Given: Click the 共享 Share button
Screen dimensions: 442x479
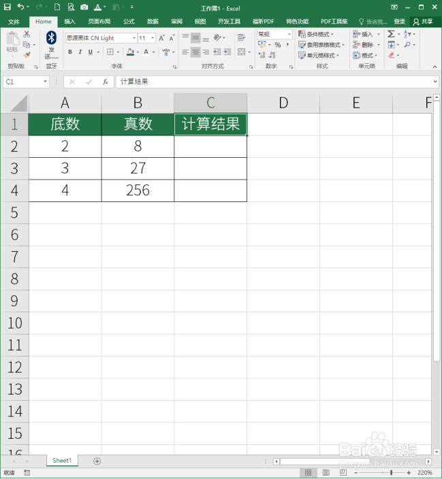Looking at the screenshot, I should [423, 21].
